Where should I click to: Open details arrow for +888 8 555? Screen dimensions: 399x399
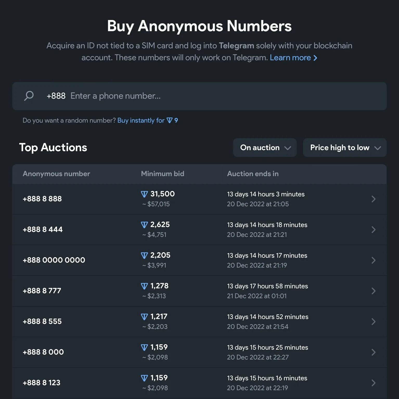coord(374,322)
